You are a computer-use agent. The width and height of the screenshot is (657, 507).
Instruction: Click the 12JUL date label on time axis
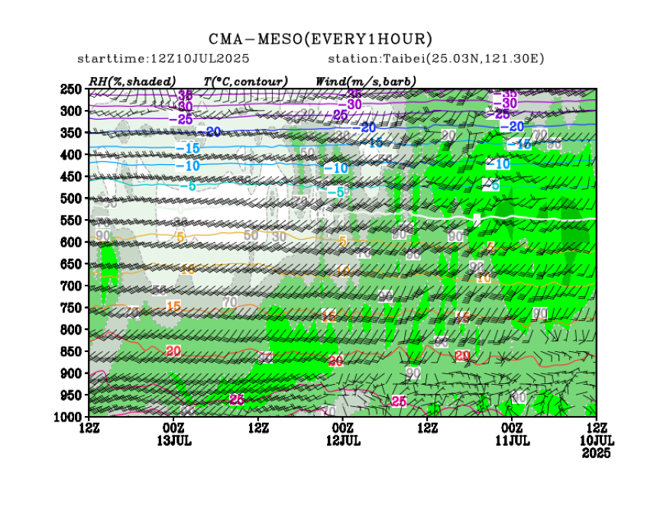[343, 441]
